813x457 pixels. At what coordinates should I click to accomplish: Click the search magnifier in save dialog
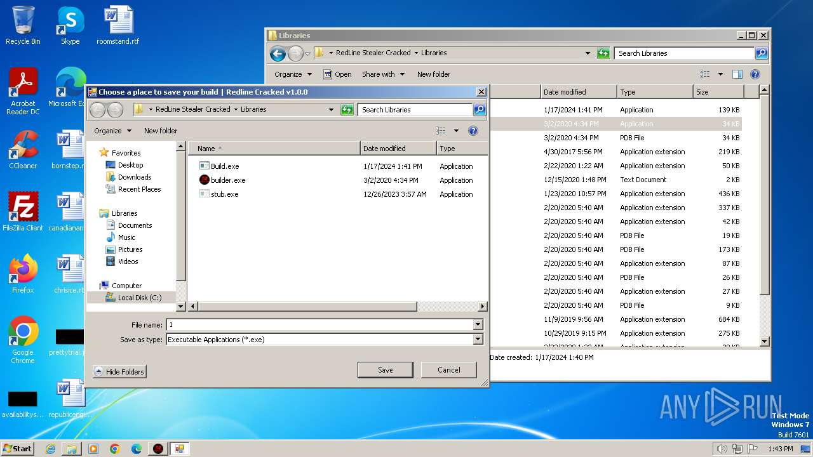point(480,110)
